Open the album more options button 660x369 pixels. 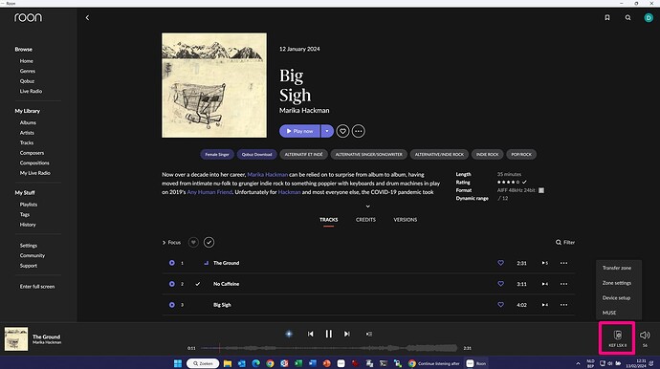pos(358,131)
